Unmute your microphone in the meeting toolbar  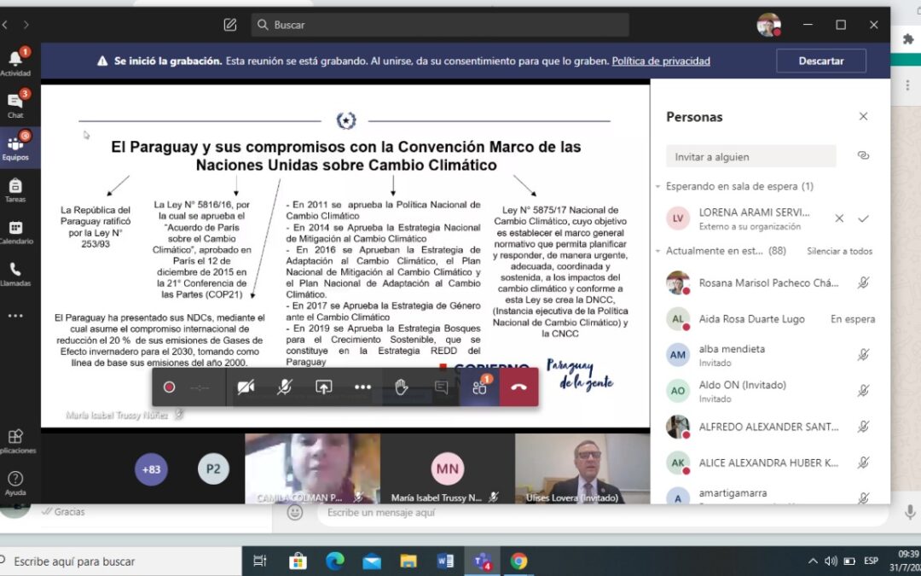(284, 387)
